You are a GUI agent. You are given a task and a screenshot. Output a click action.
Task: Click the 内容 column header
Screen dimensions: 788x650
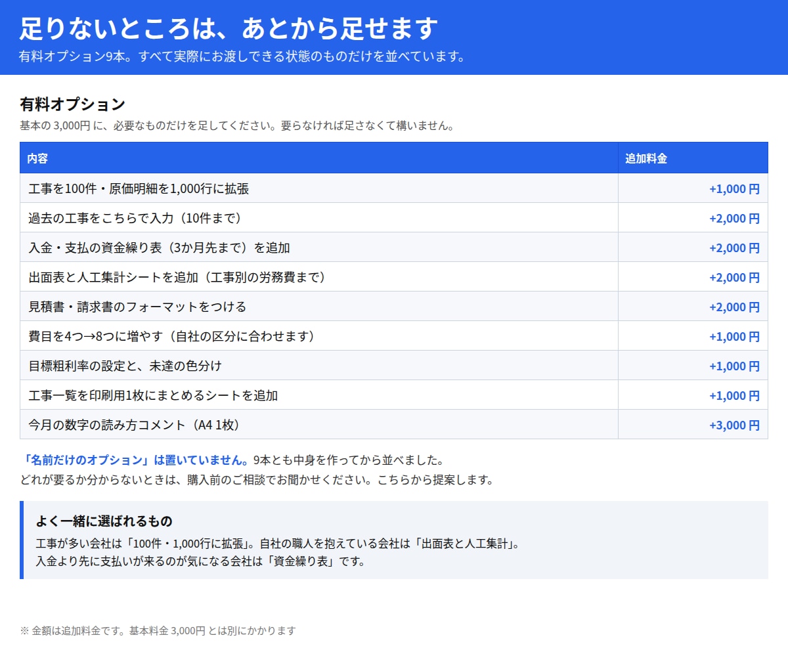319,158
